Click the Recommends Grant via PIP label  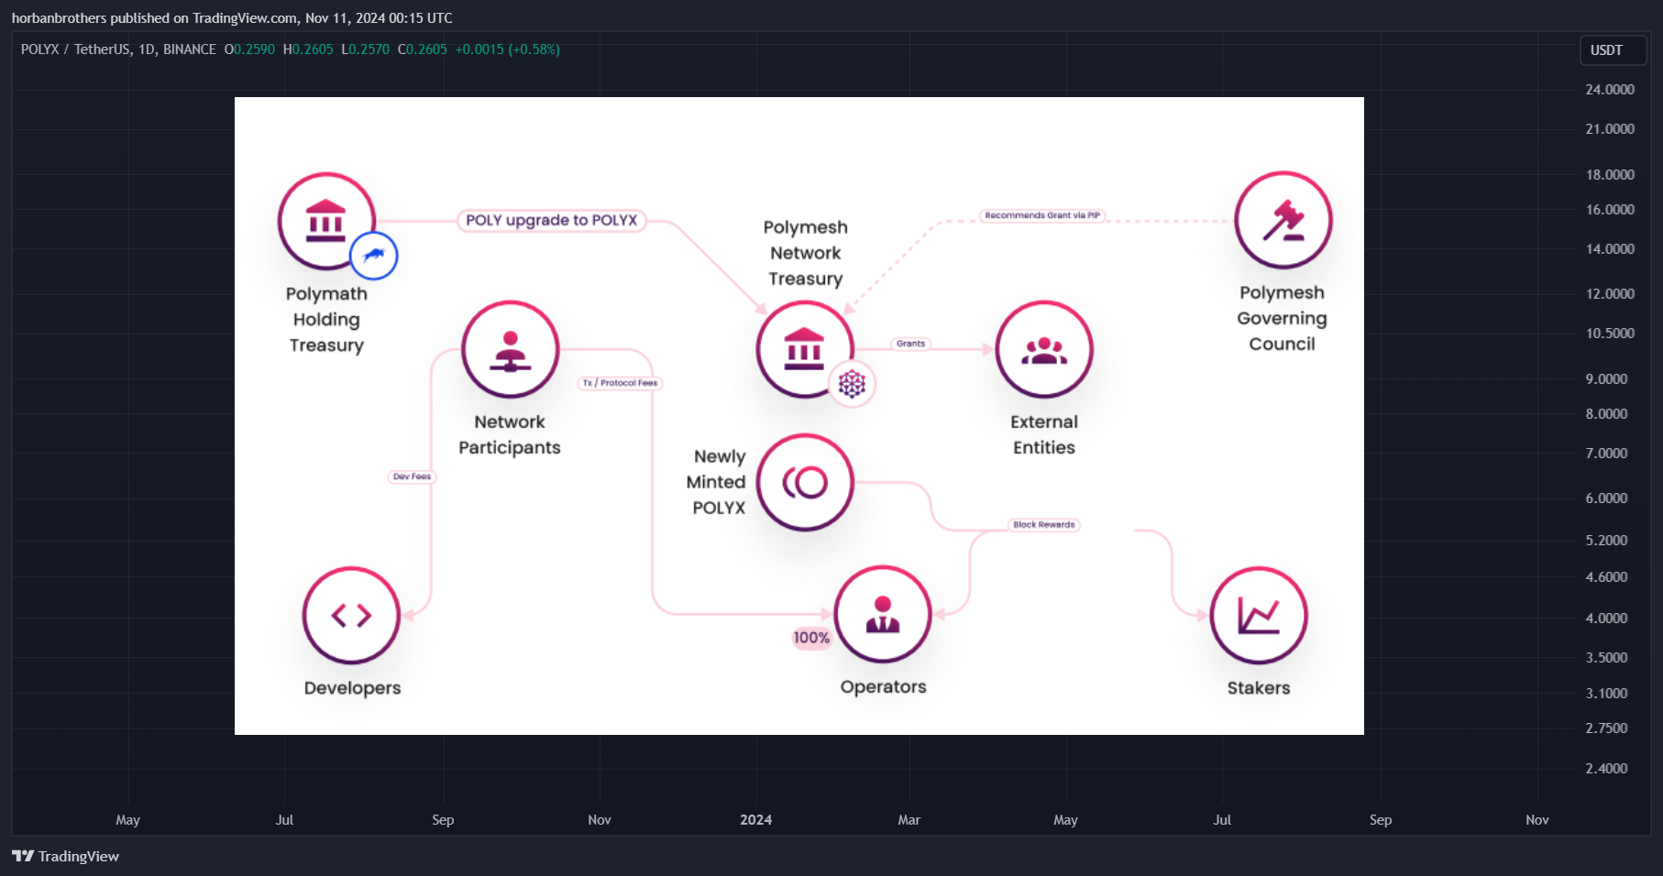coord(1042,215)
